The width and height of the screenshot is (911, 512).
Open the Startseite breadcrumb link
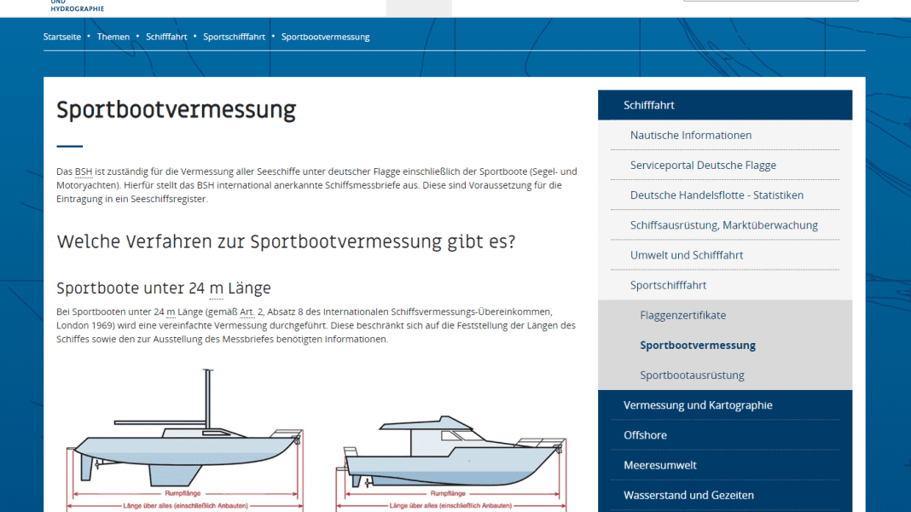[x=62, y=37]
